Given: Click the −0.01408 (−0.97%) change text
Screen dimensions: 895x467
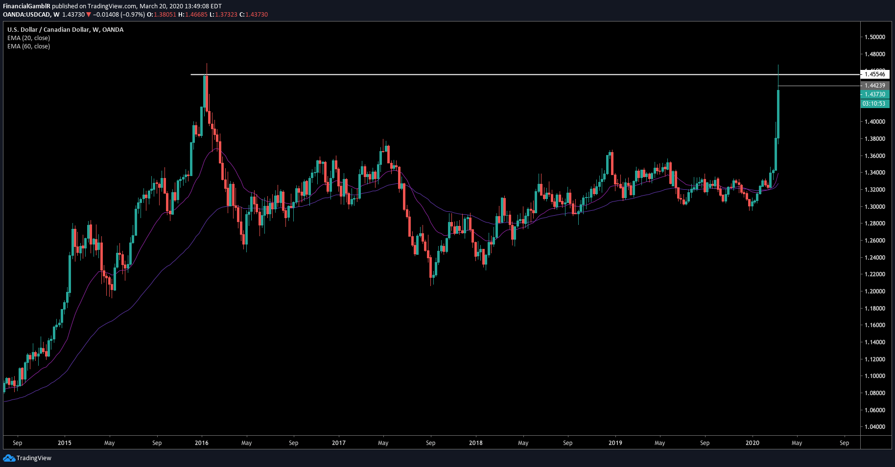Looking at the screenshot, I should [x=119, y=15].
